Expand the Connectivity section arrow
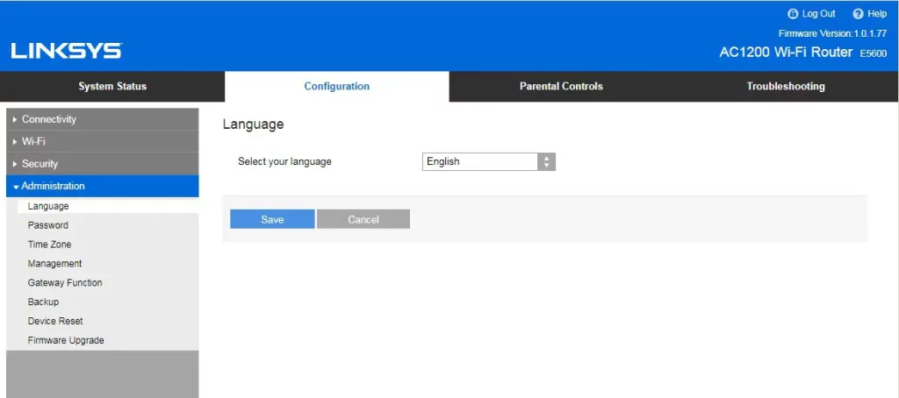Screen dimensions: 899x398 15,120
